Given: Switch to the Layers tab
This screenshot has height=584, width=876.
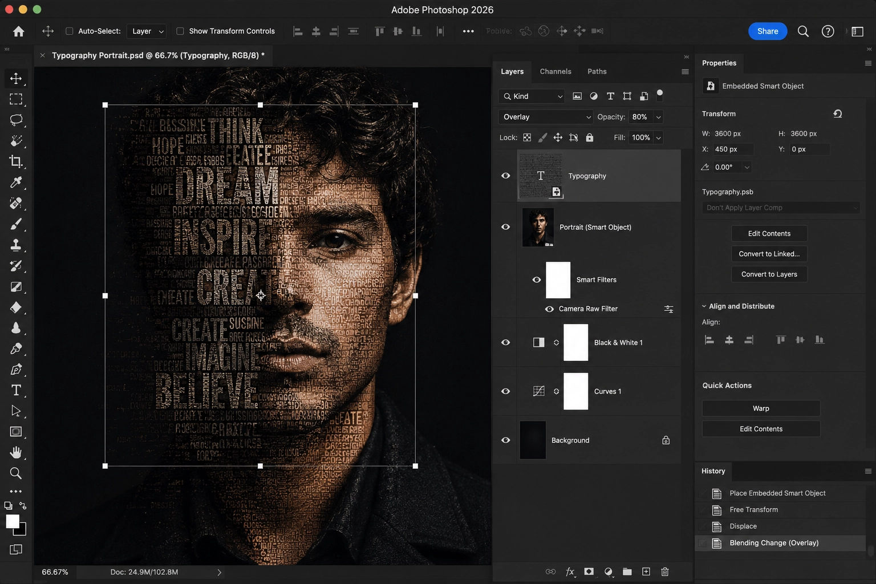Looking at the screenshot, I should pos(512,71).
